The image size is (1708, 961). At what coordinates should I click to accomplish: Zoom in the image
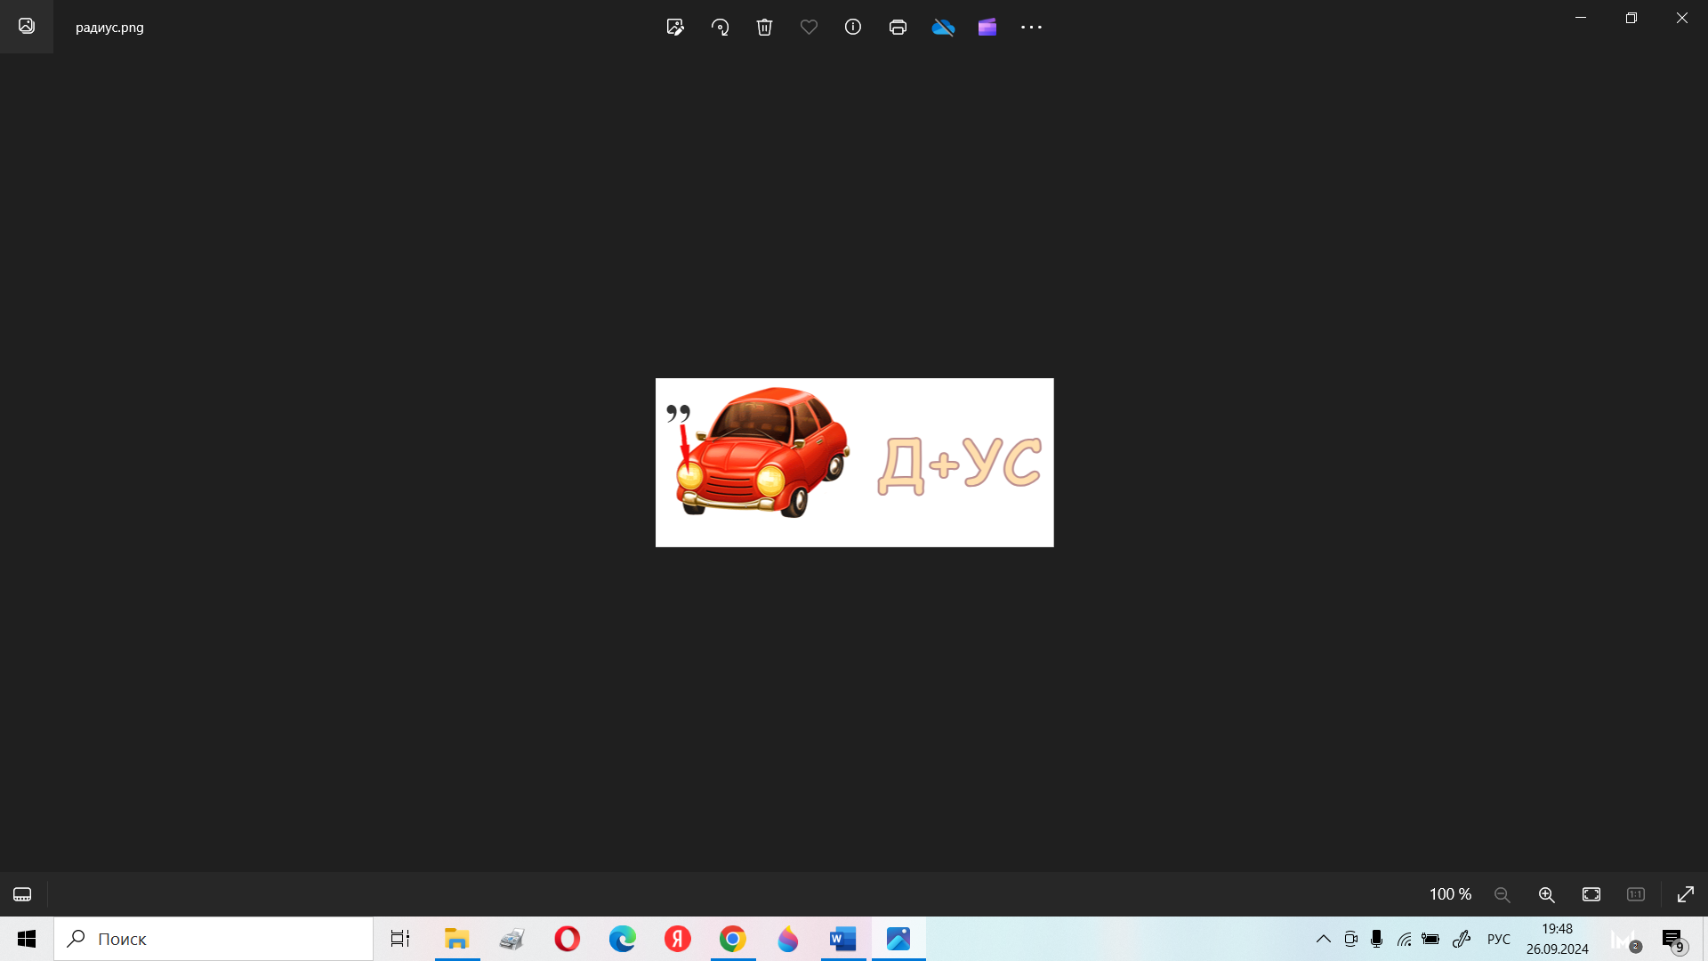click(1547, 894)
